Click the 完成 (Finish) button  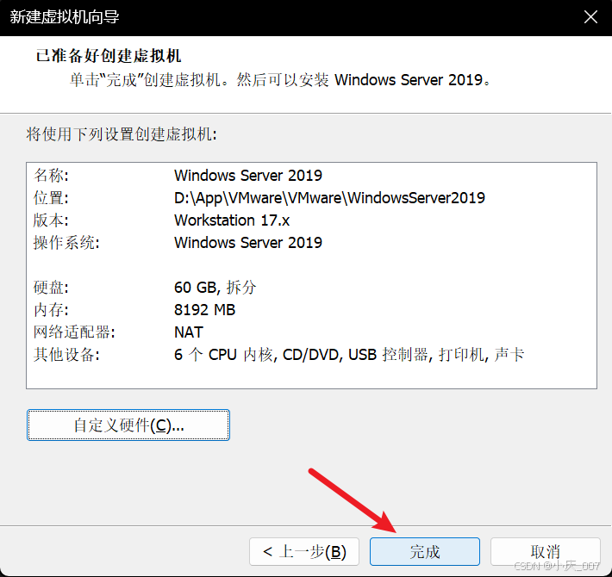coord(425,552)
